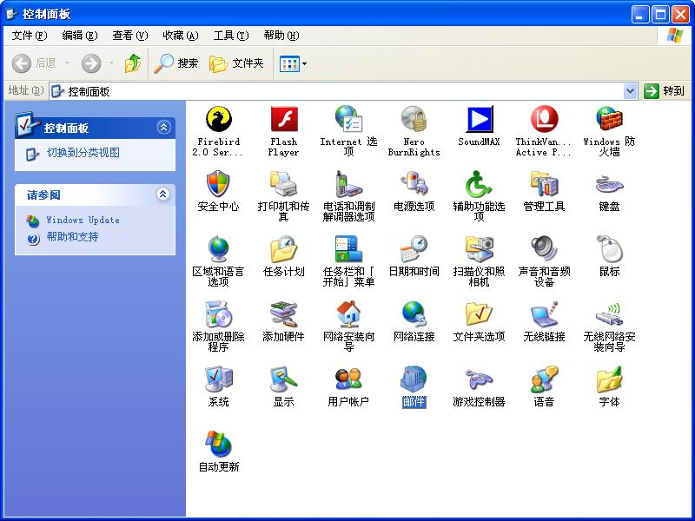Open the 收藏(A) menu
The height and width of the screenshot is (521, 695).
[181, 36]
